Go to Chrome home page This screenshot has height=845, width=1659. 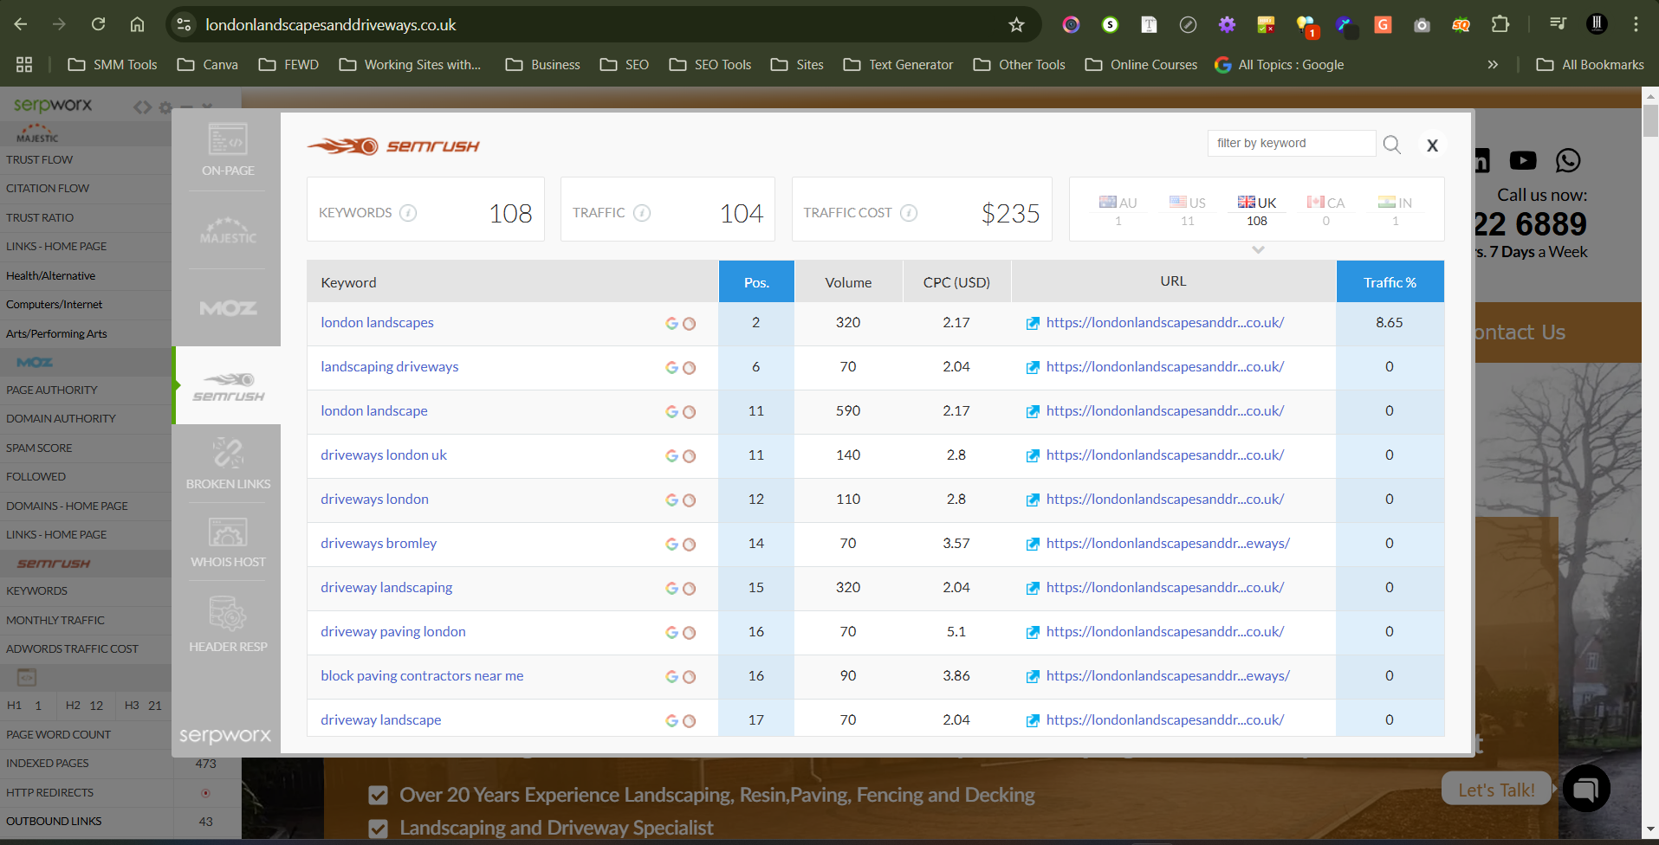point(137,24)
